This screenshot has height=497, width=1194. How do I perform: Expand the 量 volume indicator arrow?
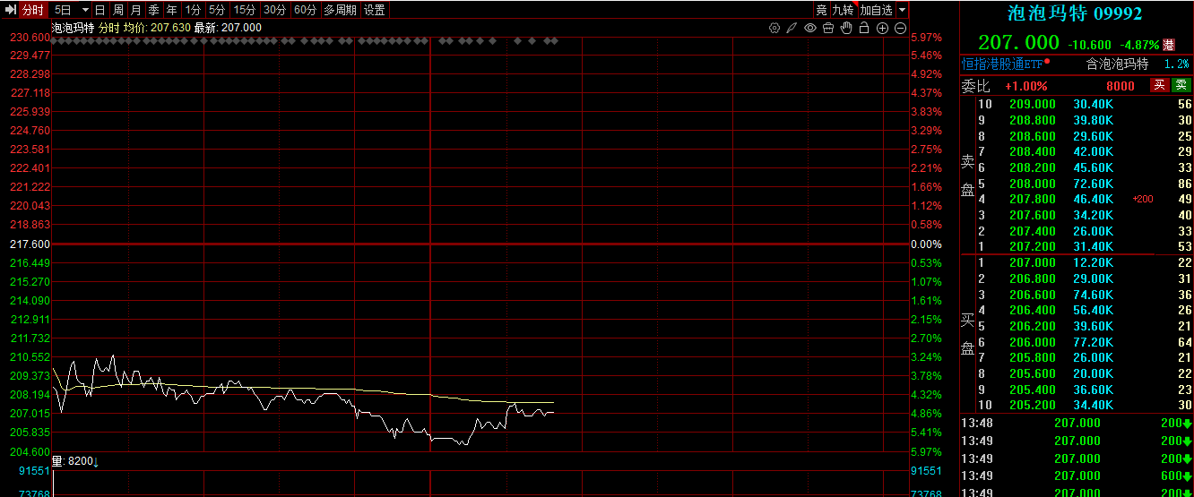click(96, 462)
